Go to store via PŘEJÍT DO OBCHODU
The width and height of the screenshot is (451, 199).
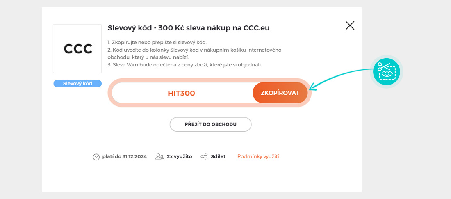click(x=210, y=124)
